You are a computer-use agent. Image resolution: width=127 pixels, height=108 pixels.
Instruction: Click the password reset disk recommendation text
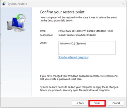click(79, 77)
